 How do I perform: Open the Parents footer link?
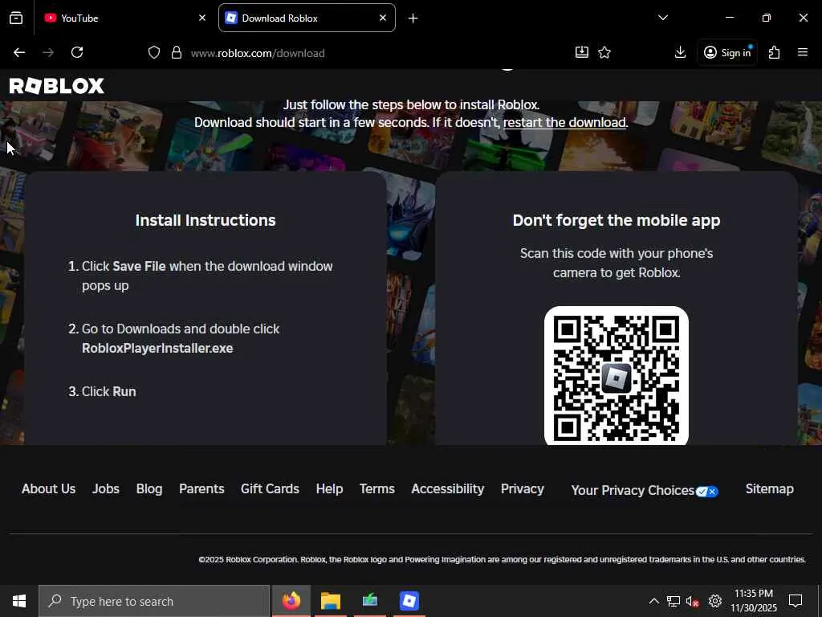tap(201, 489)
